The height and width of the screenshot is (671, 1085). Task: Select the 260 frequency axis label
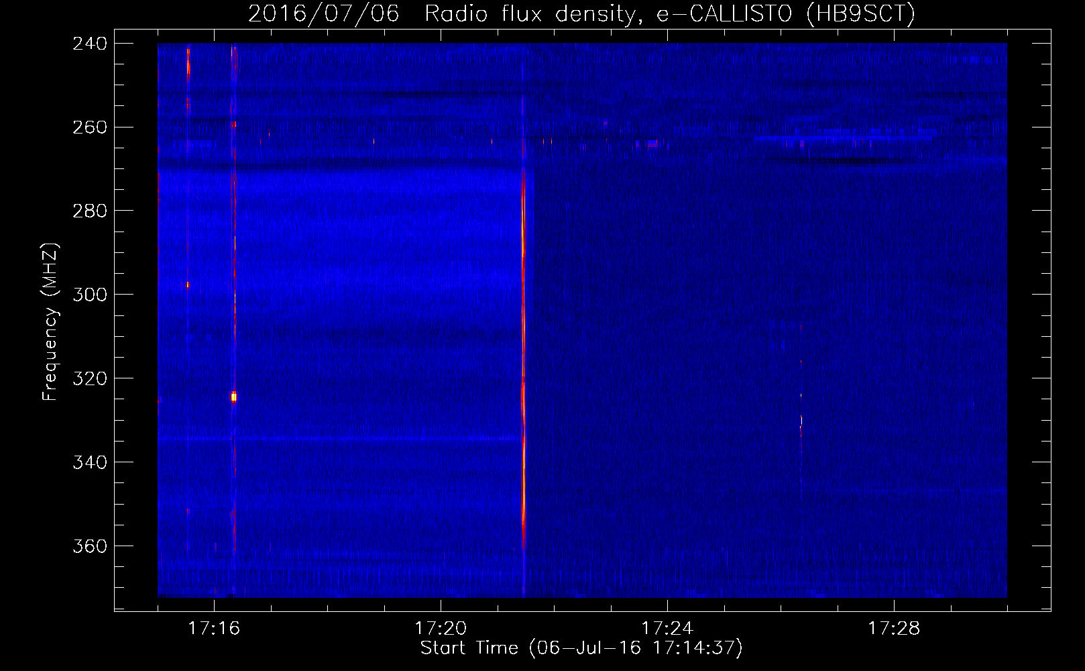[x=90, y=127]
